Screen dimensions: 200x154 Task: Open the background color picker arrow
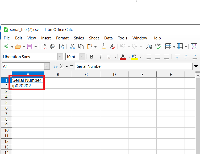[x=141, y=57]
